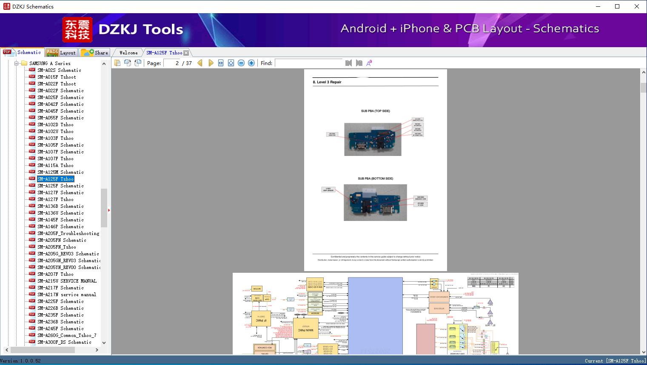
Task: Open SM-A136U Schematic in the tree
Action: 60,213
